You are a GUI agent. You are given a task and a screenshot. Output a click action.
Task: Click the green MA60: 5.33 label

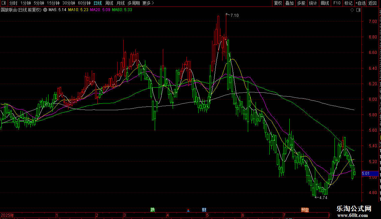point(122,10)
